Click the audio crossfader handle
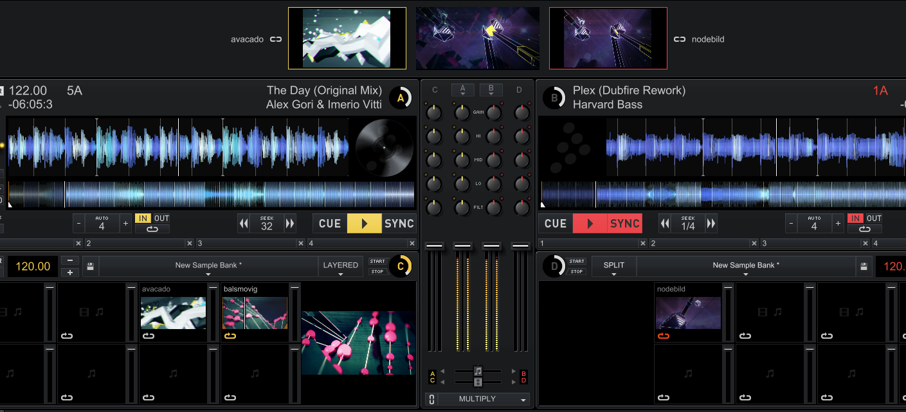This screenshot has height=412, width=906. (478, 371)
